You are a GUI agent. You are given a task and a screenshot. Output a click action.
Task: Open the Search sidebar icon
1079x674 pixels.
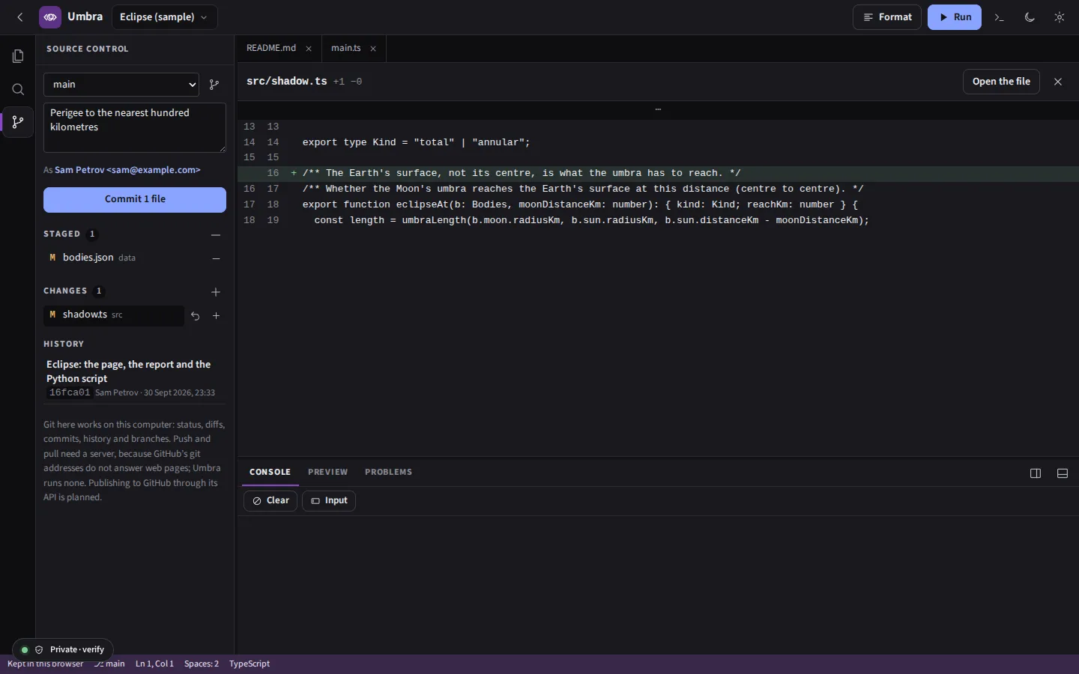tap(18, 89)
